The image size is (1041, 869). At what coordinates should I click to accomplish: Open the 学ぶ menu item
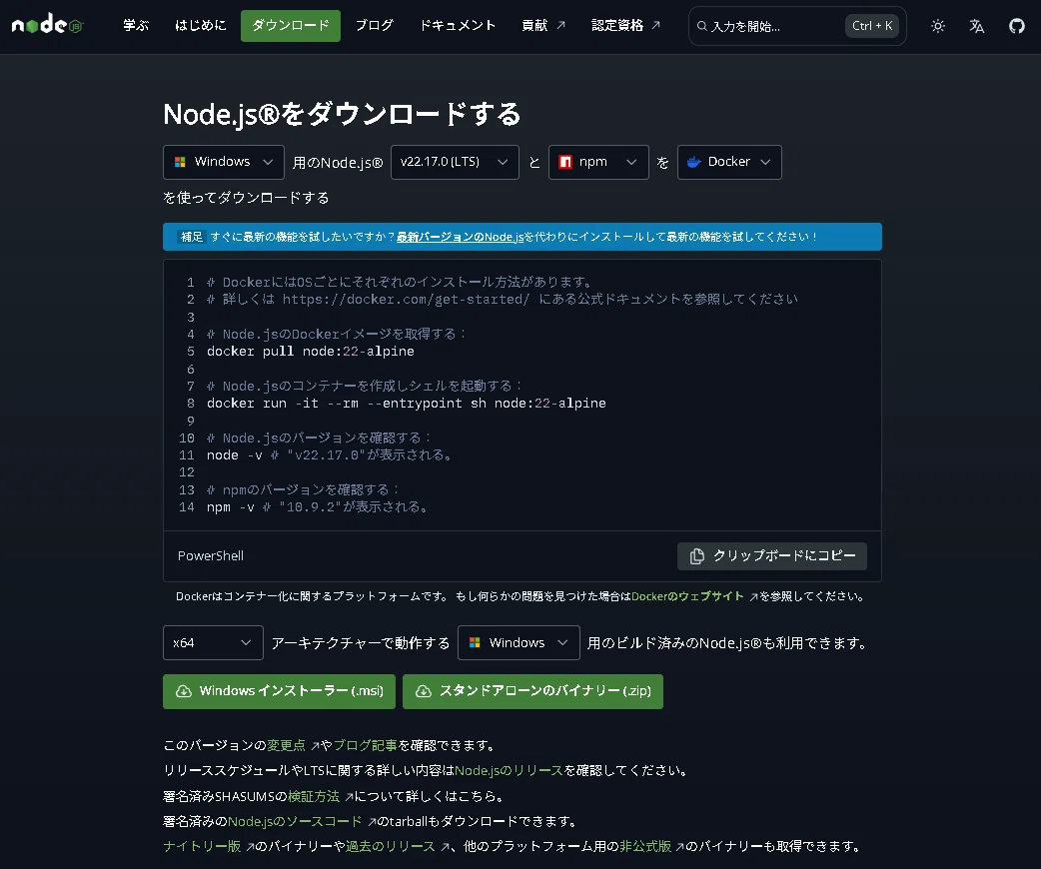click(x=136, y=25)
